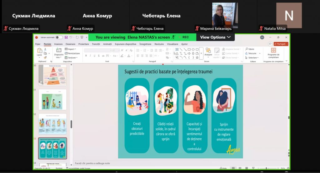Open the Tranziții ribbon tab
Screen dimensions: 320x173
[96, 44]
